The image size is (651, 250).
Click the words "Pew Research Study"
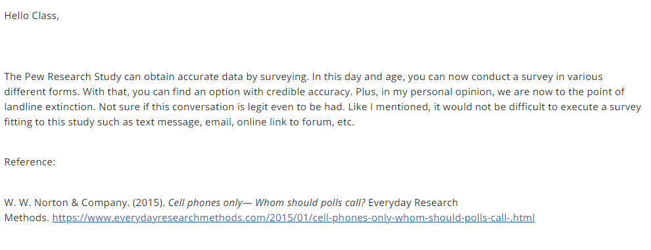point(72,77)
